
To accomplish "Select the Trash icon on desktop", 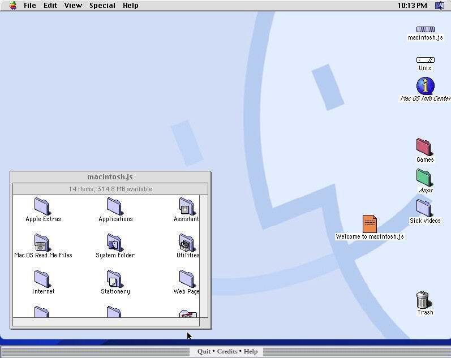I will point(423,300).
